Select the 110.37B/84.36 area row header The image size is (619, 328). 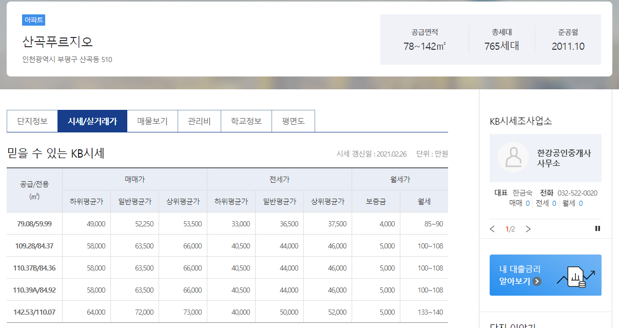coord(34,268)
